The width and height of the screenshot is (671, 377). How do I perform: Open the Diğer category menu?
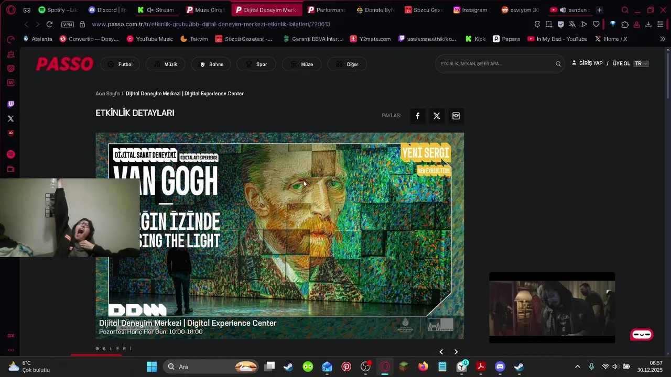[x=347, y=64]
